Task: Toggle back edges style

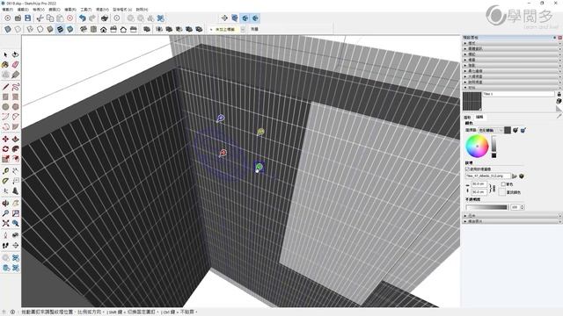Action: tap(18, 29)
